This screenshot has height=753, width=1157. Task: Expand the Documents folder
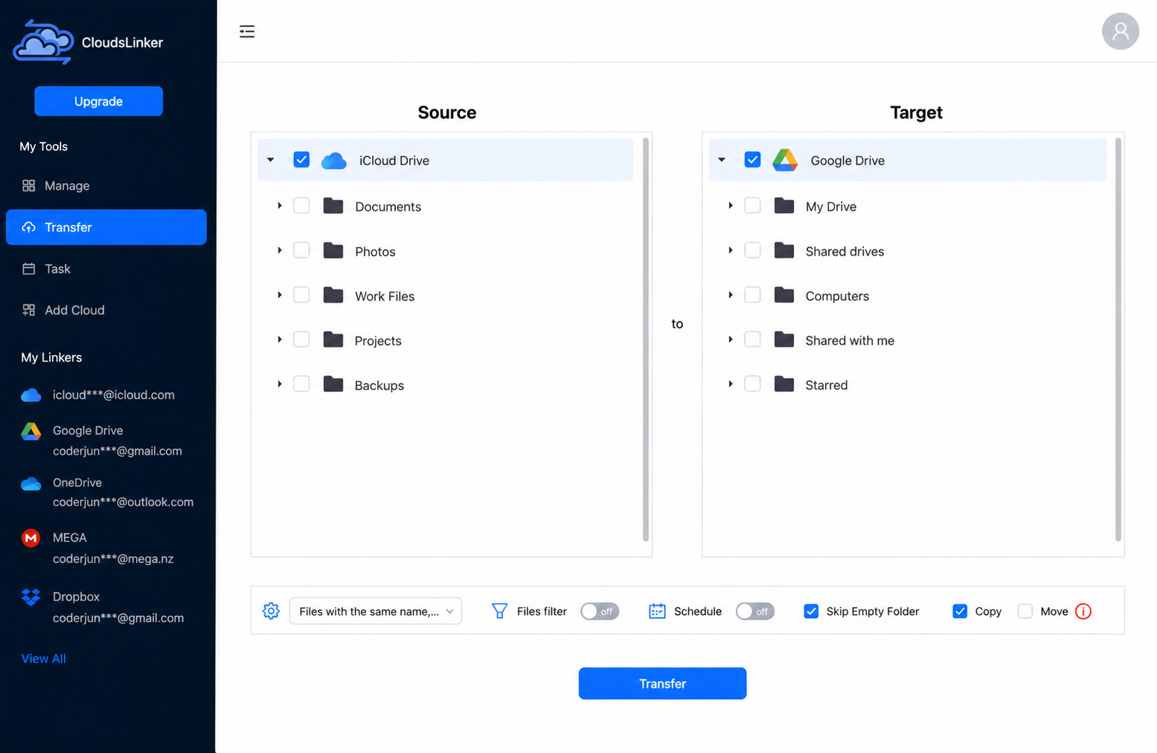pos(280,206)
